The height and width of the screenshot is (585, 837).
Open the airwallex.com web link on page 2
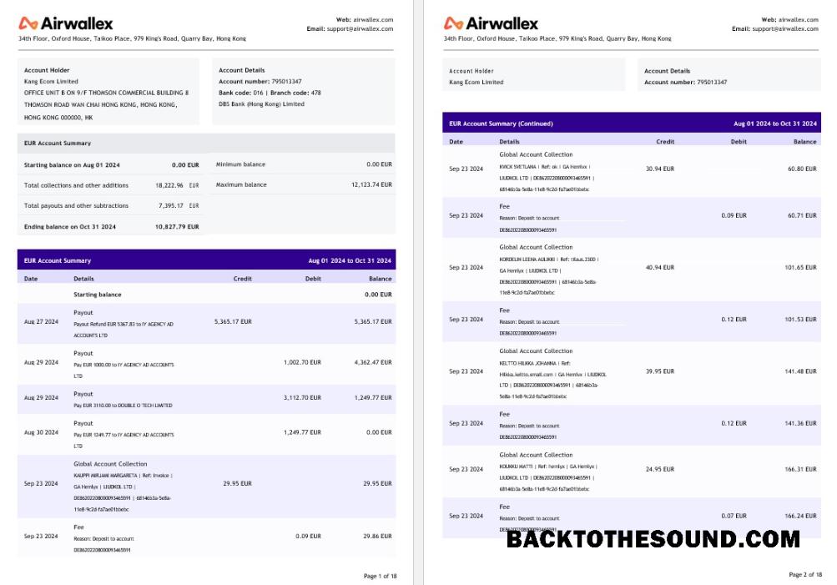pos(798,20)
